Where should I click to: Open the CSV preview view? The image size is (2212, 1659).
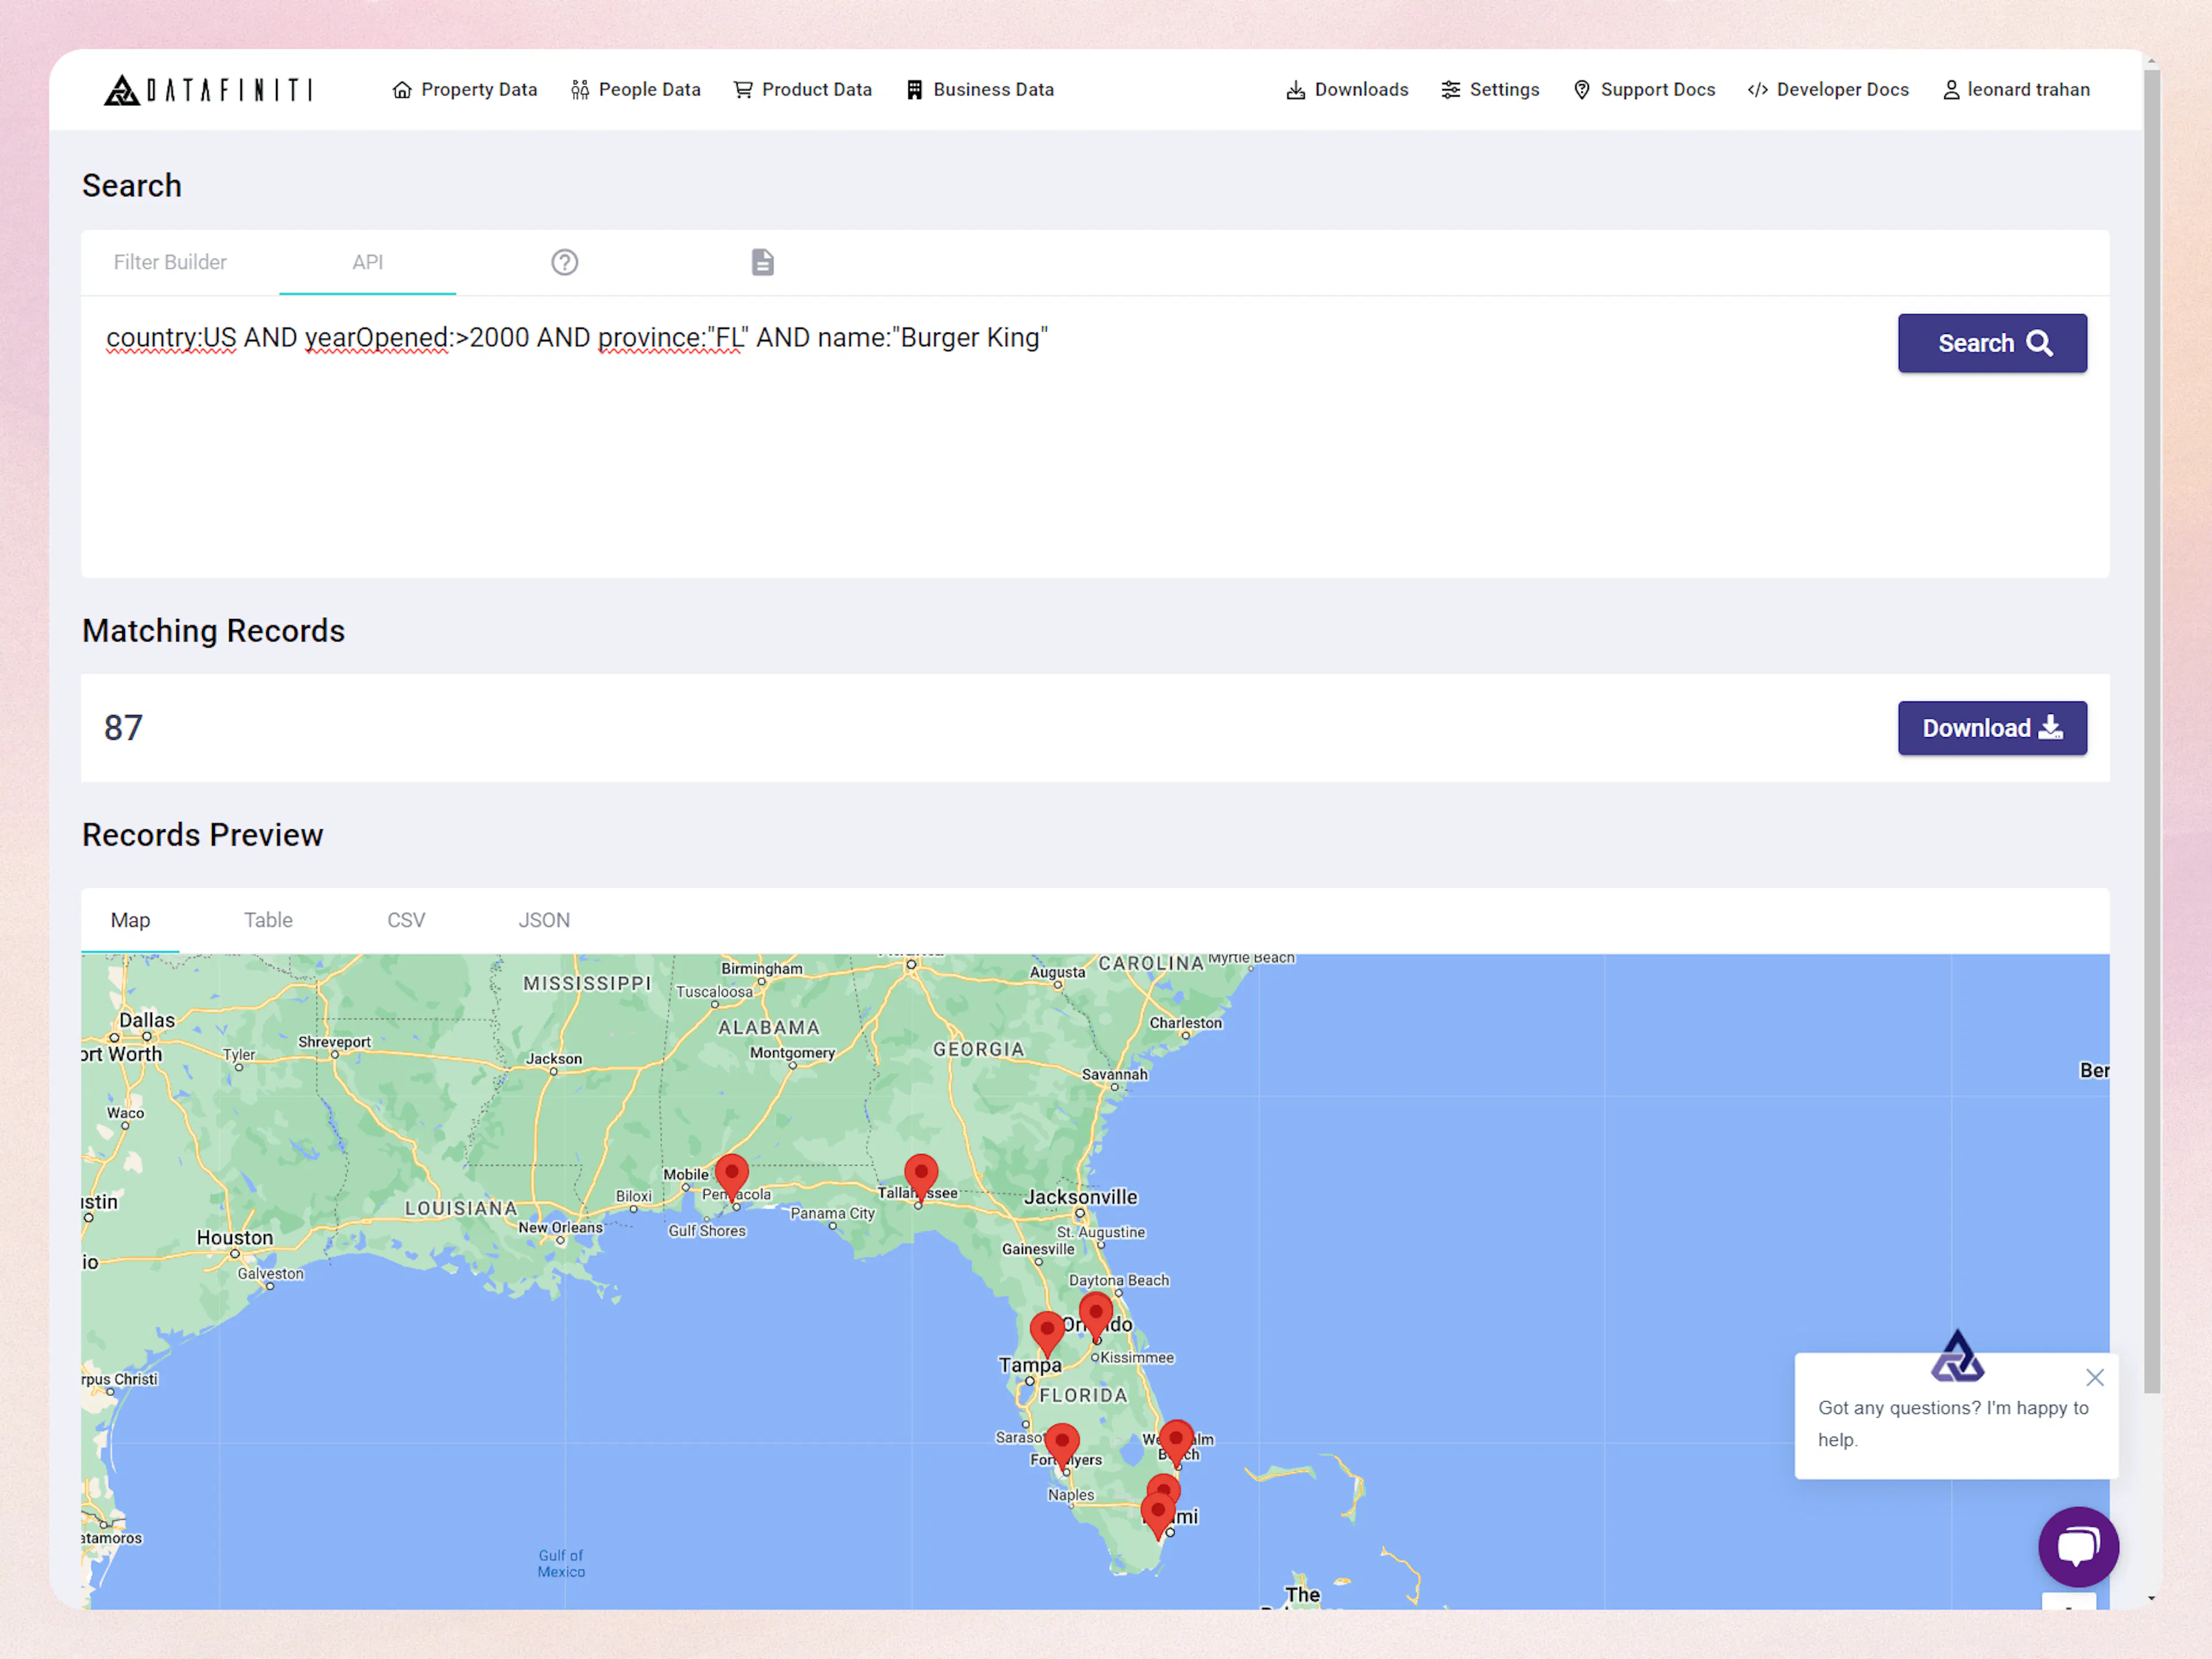(x=406, y=920)
